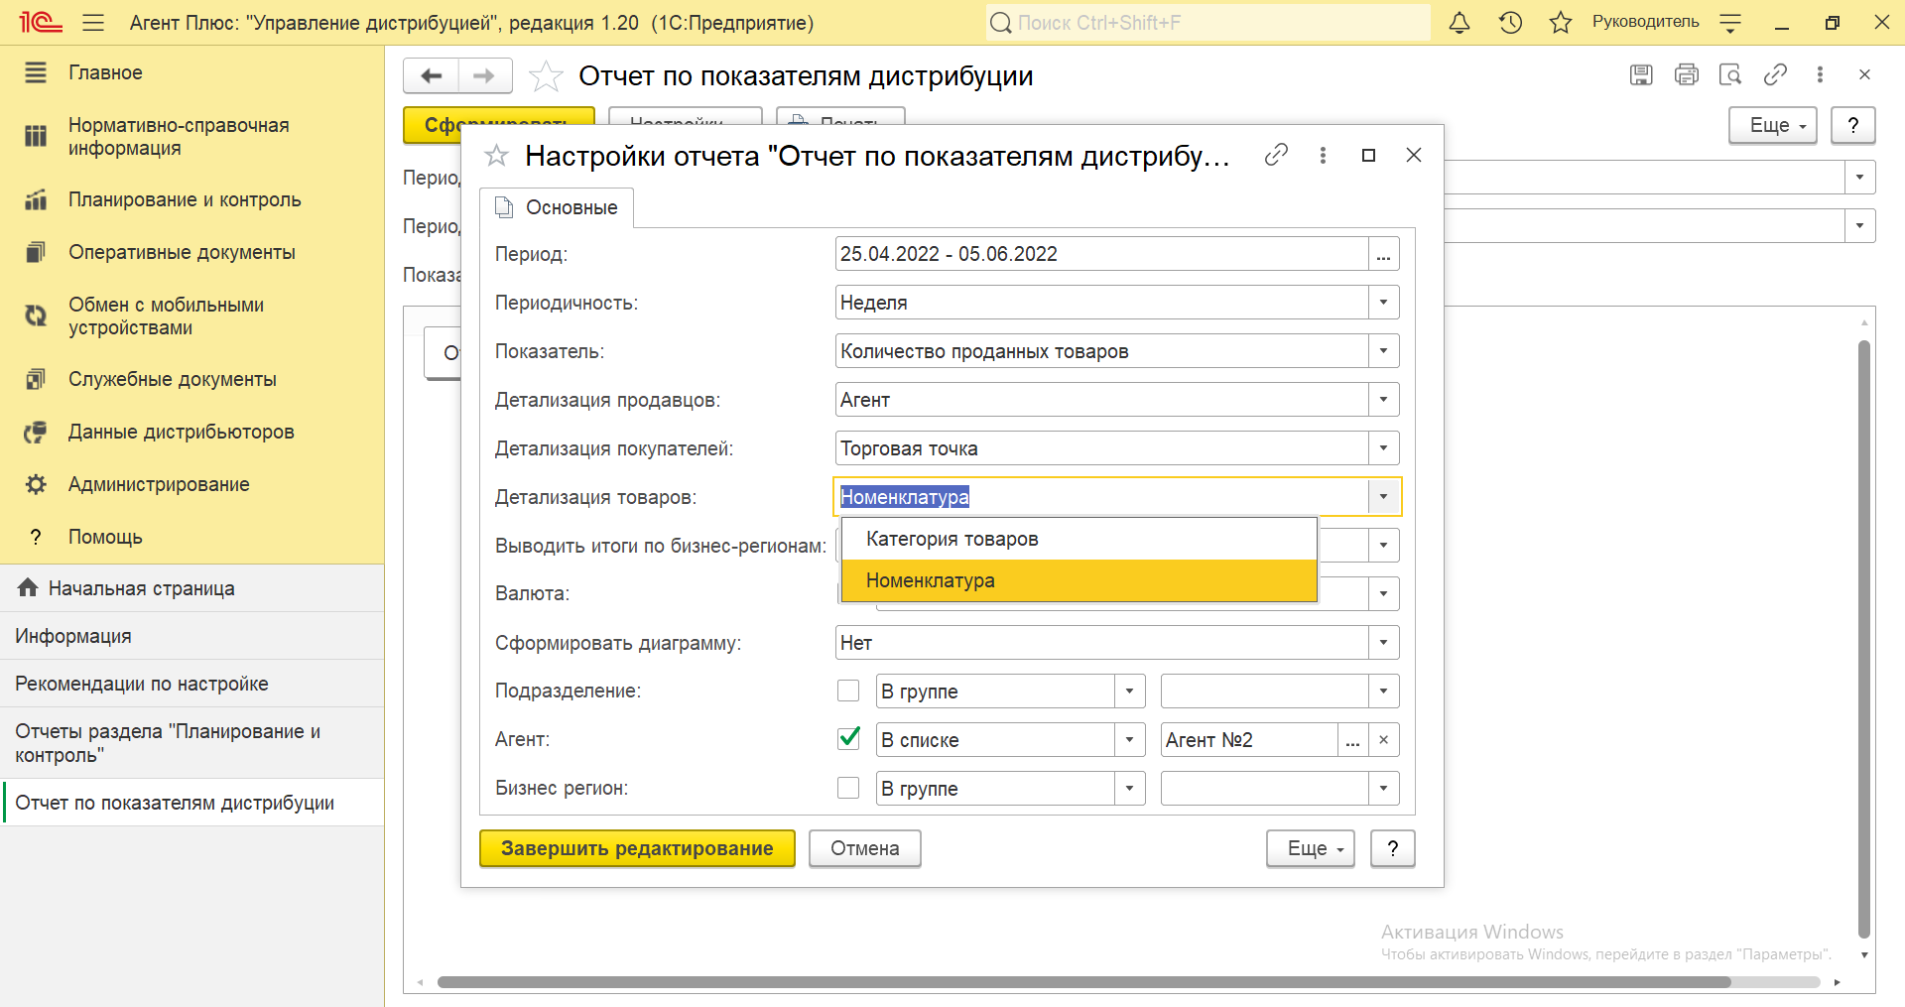Expand Детализация покупателей dropdown
This screenshot has width=1905, height=1007.
(x=1383, y=448)
